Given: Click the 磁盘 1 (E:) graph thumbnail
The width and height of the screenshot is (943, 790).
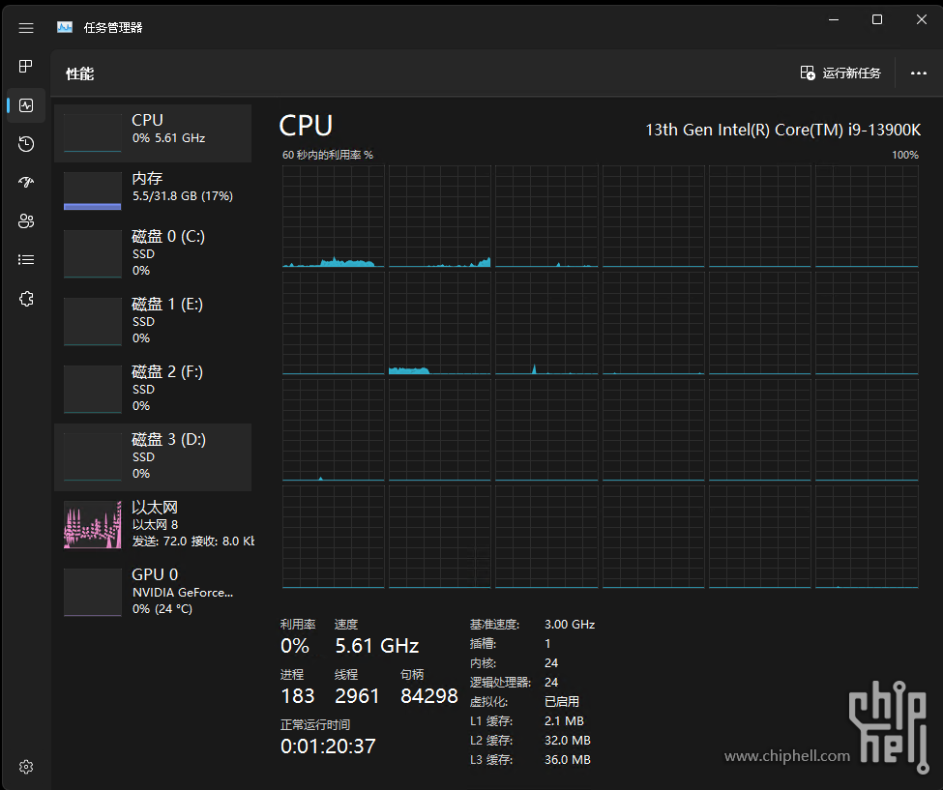Looking at the screenshot, I should point(93,322).
